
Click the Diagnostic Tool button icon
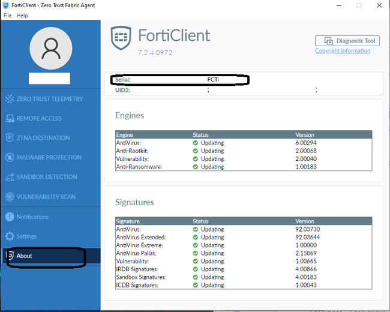(328, 41)
